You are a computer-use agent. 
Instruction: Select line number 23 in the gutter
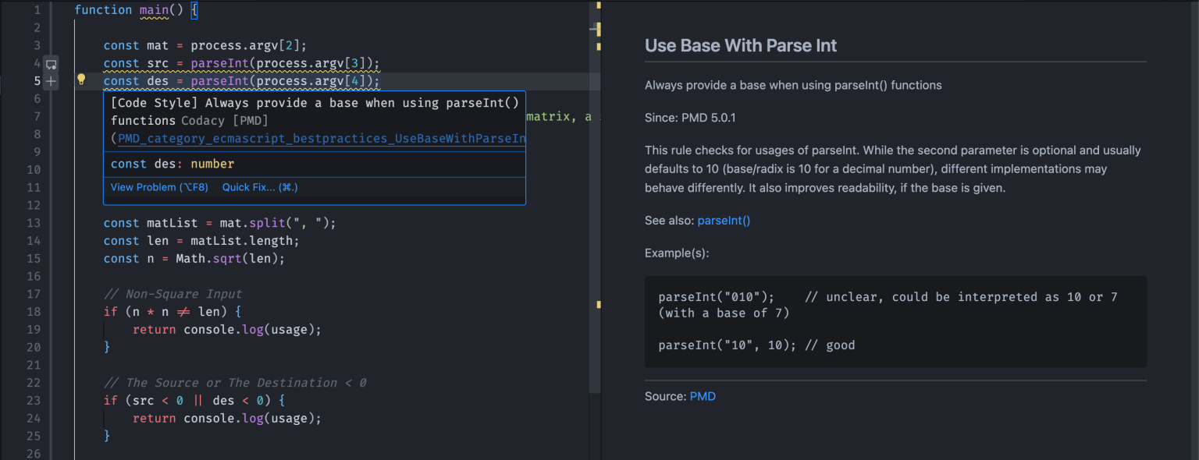click(34, 400)
